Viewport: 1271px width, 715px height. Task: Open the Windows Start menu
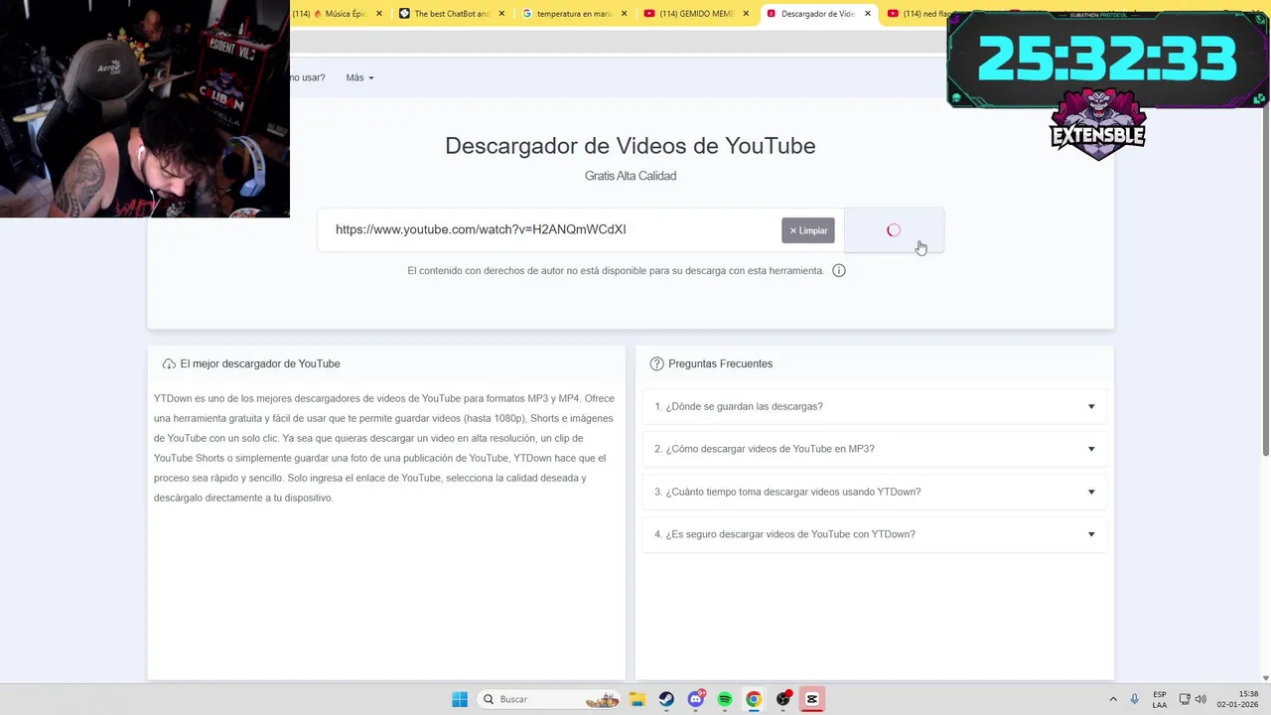[460, 699]
